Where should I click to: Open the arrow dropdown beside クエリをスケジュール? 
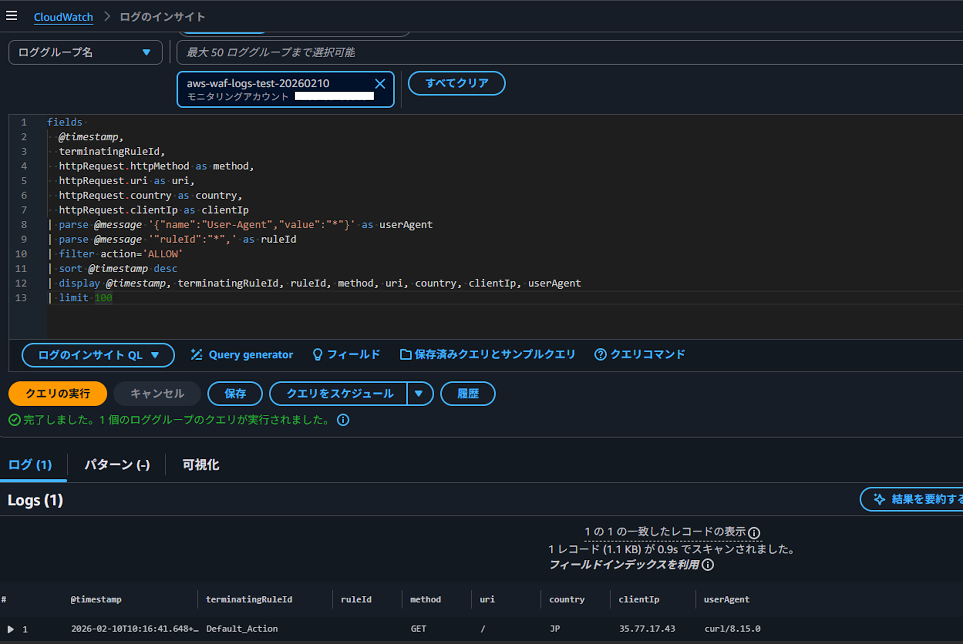[x=419, y=394]
